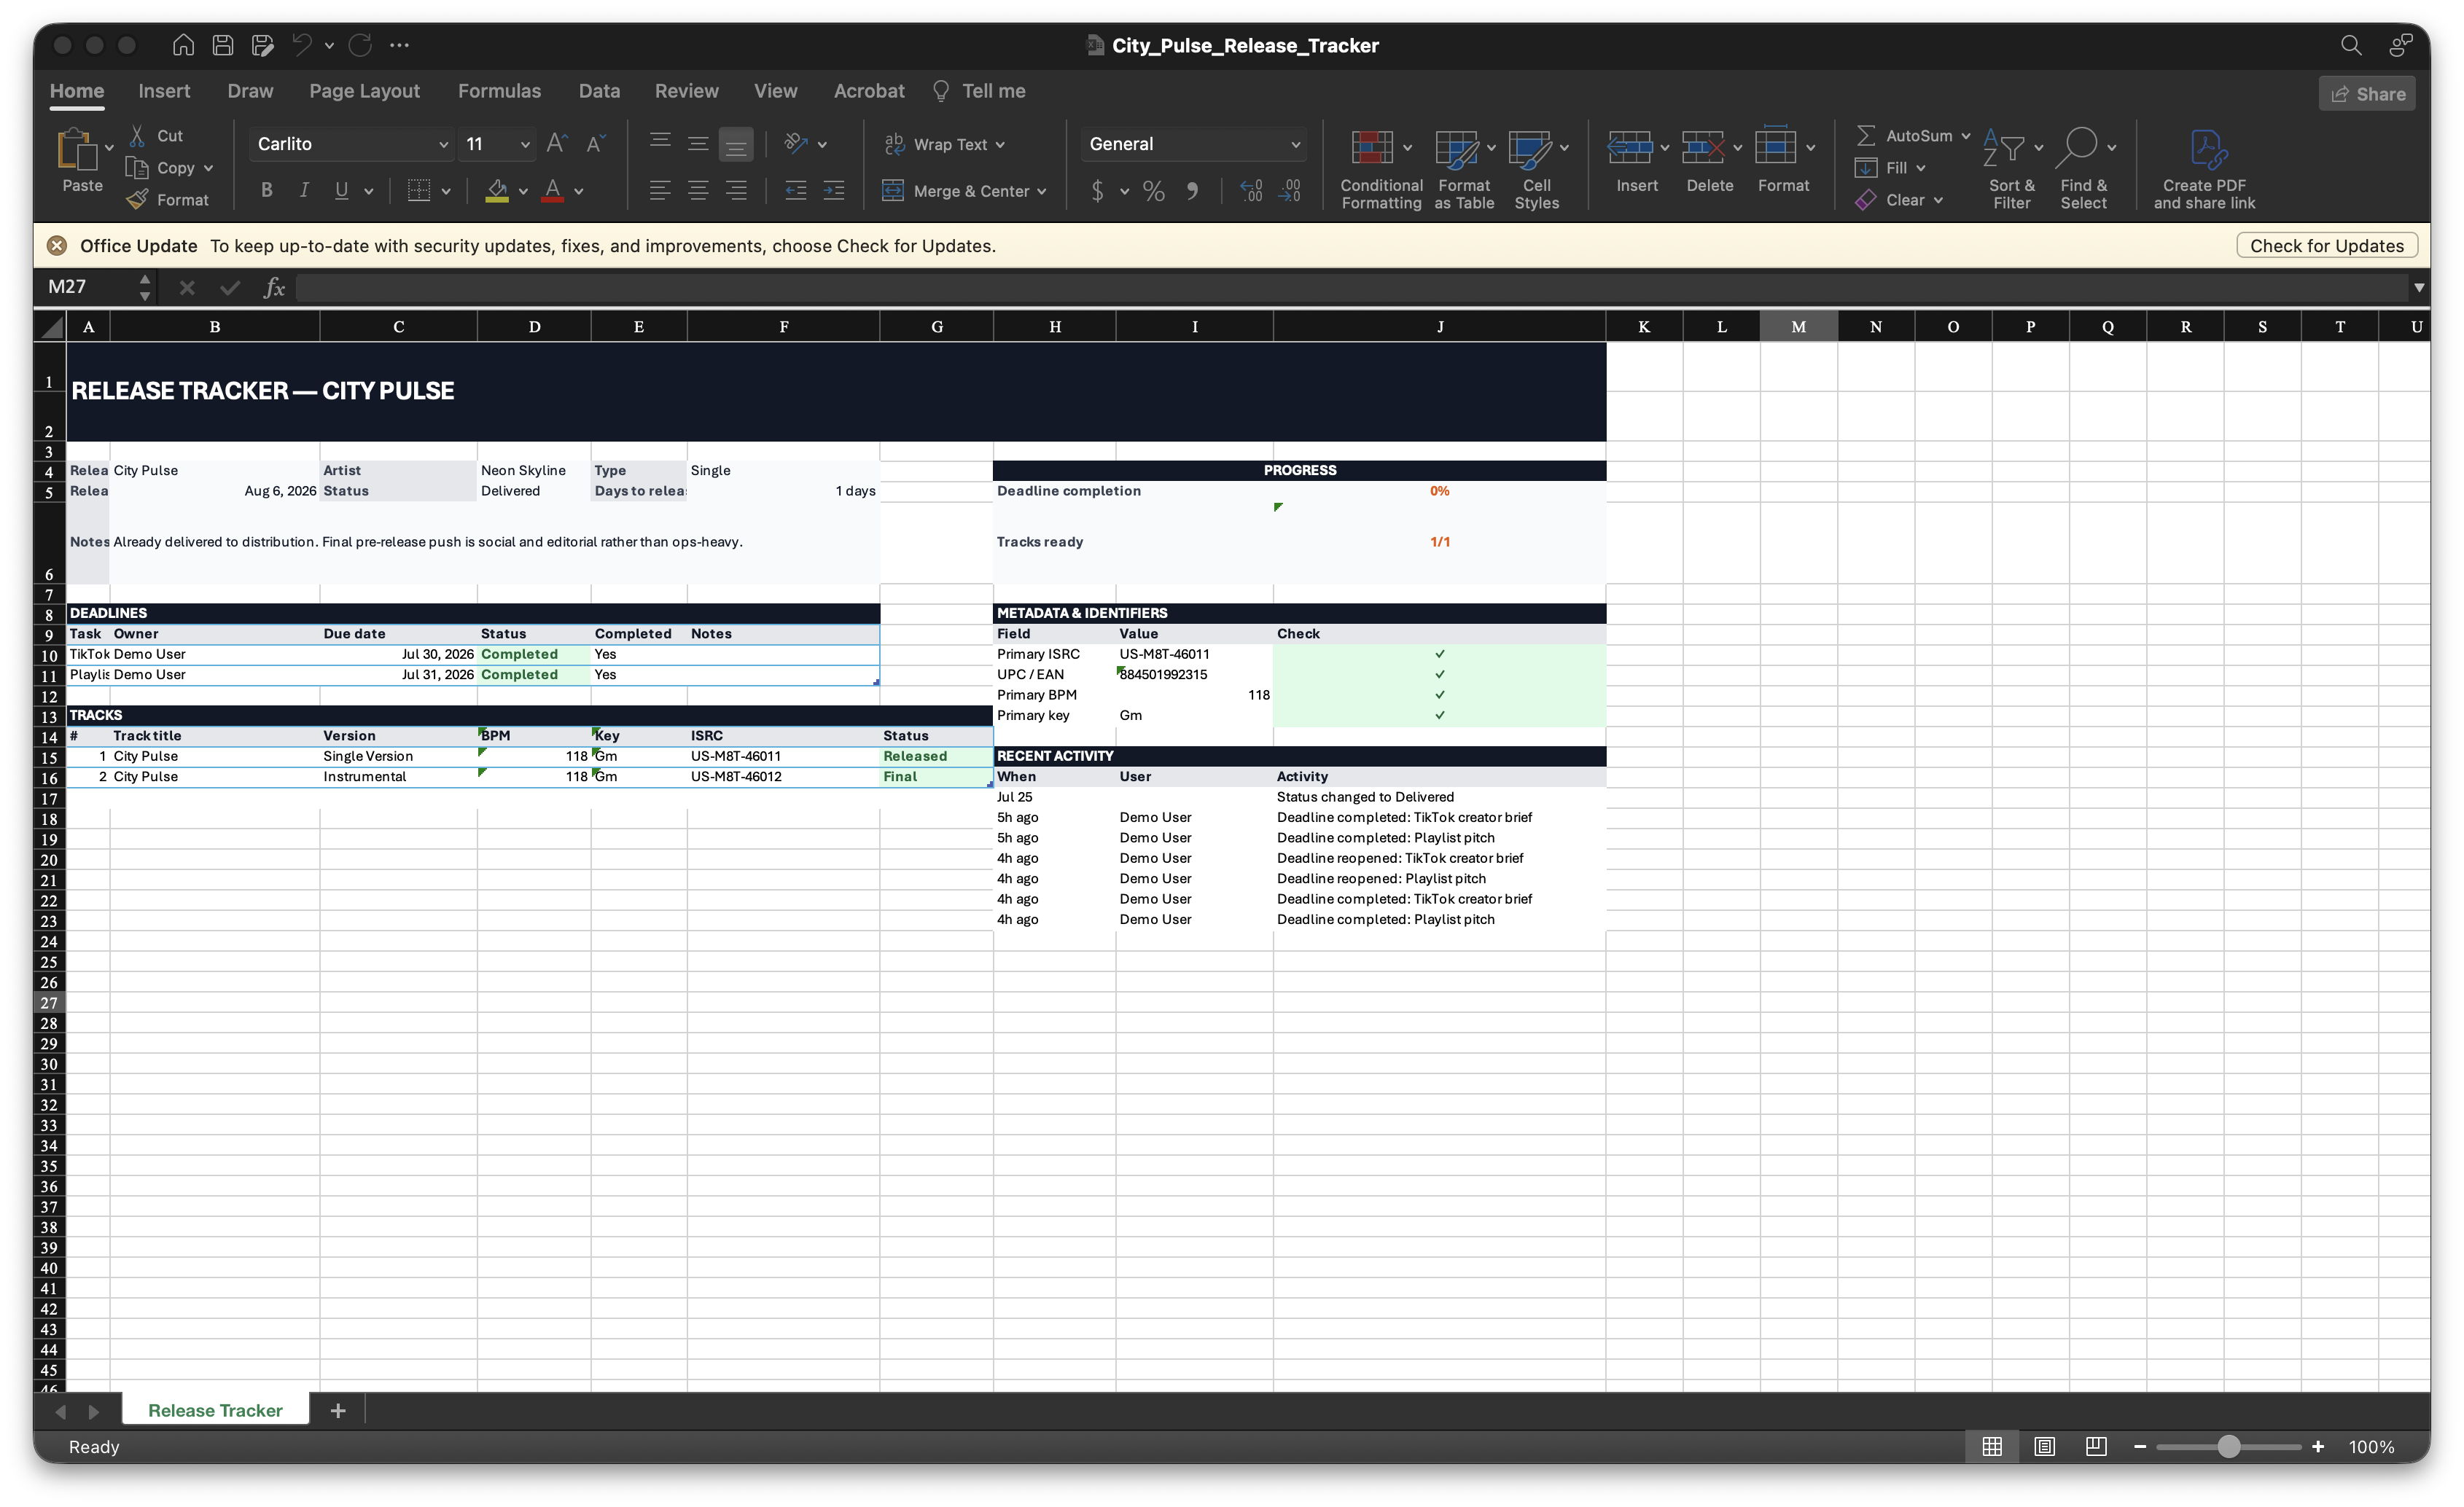Click the Paste clipboard icon
This screenshot has width=2464, height=1507.
[x=76, y=150]
